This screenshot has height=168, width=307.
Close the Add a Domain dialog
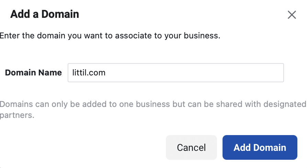292,15
